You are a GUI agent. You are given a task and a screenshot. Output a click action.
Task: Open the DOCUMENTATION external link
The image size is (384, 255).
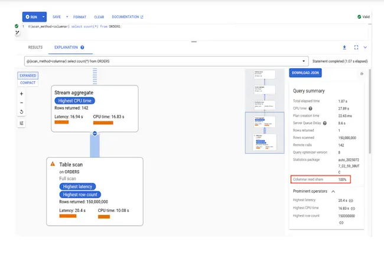pos(128,17)
